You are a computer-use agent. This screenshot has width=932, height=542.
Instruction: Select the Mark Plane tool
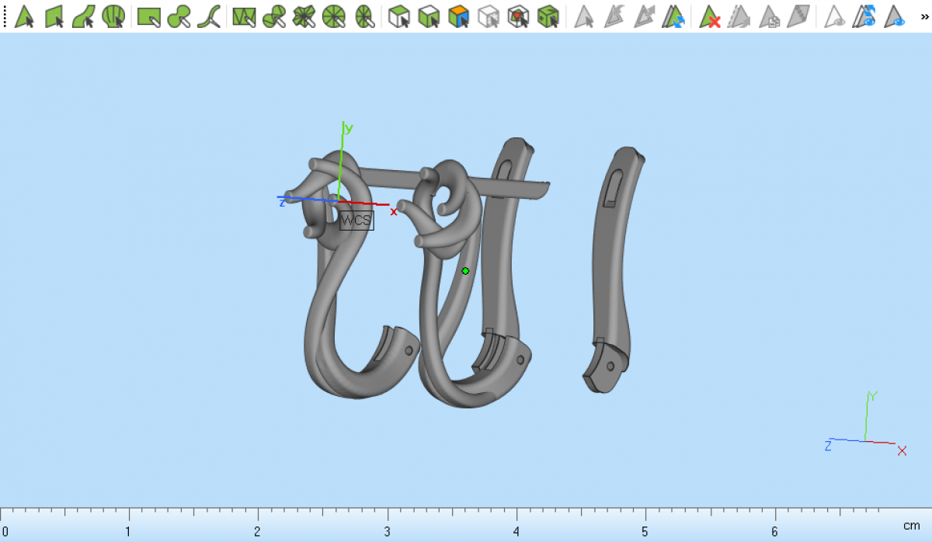point(54,16)
